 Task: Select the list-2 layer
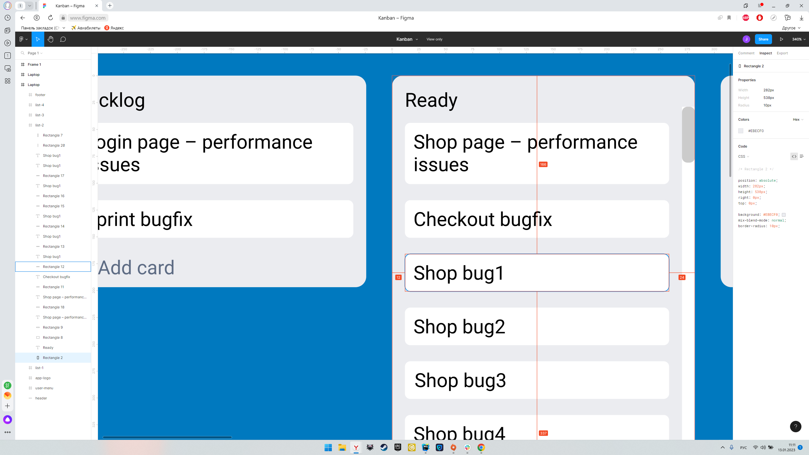[x=53, y=125]
